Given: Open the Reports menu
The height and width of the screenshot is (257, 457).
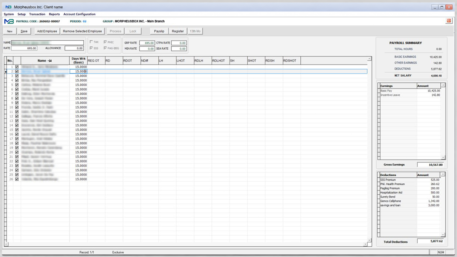Looking at the screenshot, I should click(x=54, y=14).
